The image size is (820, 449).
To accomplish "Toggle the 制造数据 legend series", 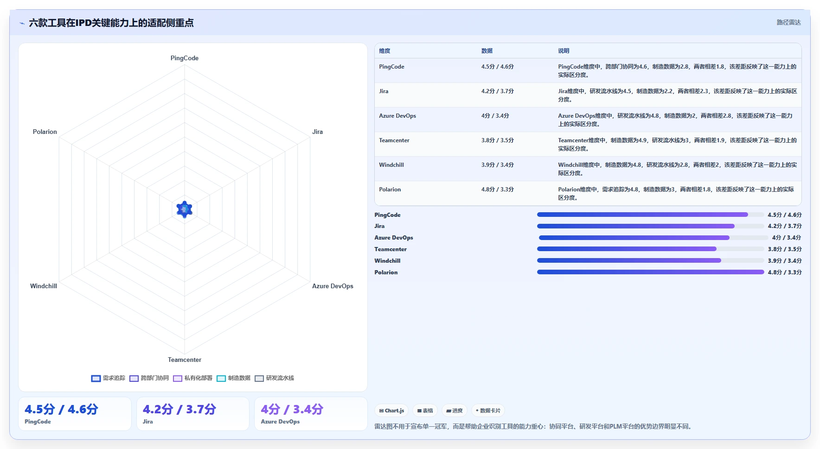I will click(x=234, y=378).
